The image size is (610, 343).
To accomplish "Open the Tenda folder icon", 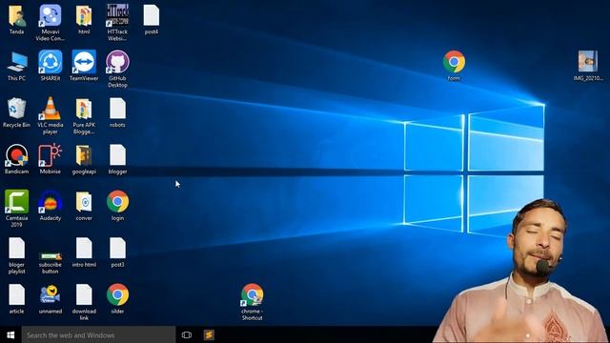I will (x=17, y=16).
